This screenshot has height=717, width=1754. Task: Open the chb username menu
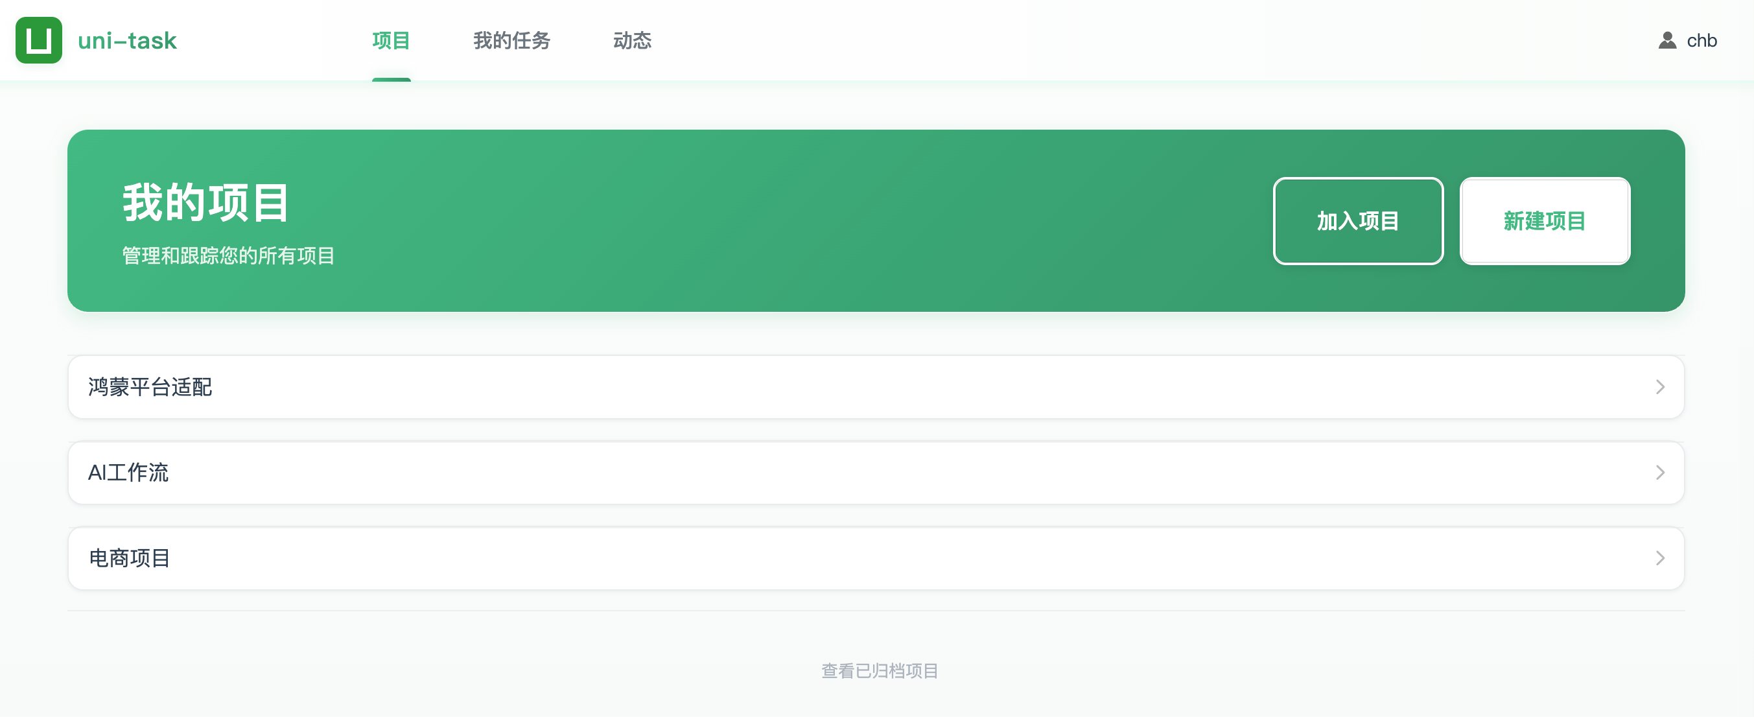click(x=1701, y=41)
